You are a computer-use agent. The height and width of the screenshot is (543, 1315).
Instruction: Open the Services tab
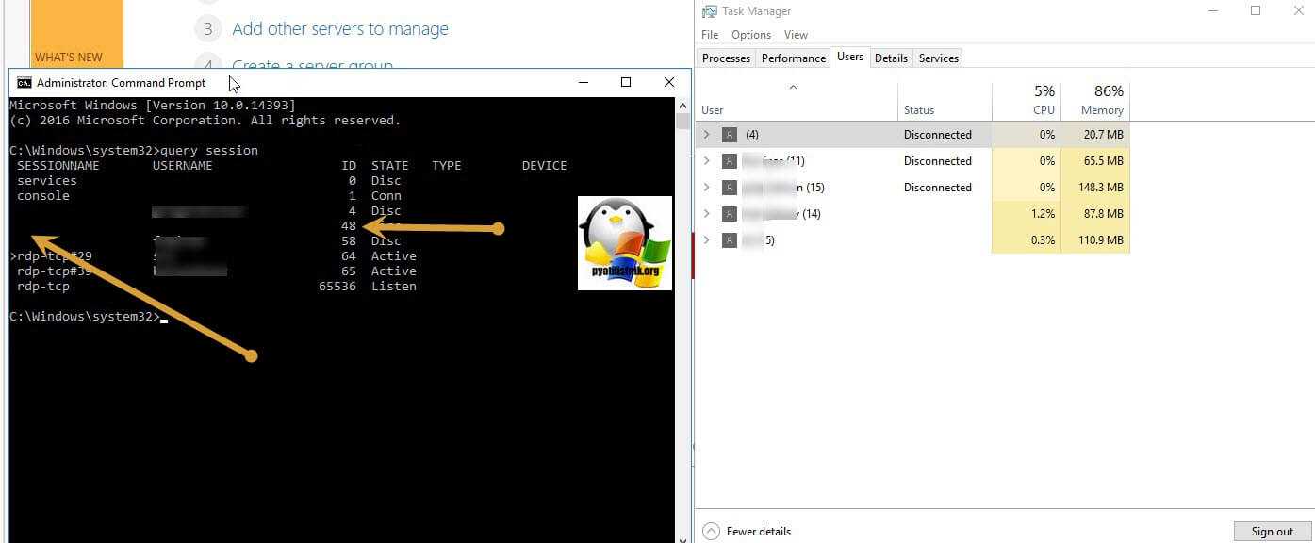938,58
